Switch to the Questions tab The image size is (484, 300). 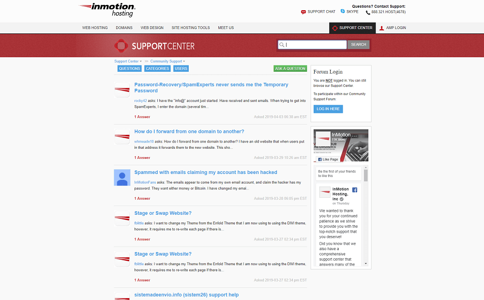pyautogui.click(x=129, y=69)
